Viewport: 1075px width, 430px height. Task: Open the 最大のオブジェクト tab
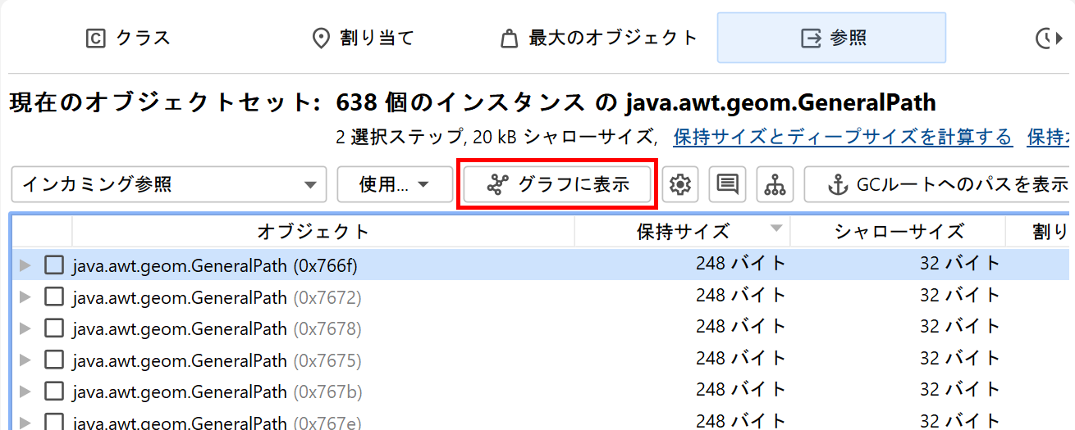599,38
